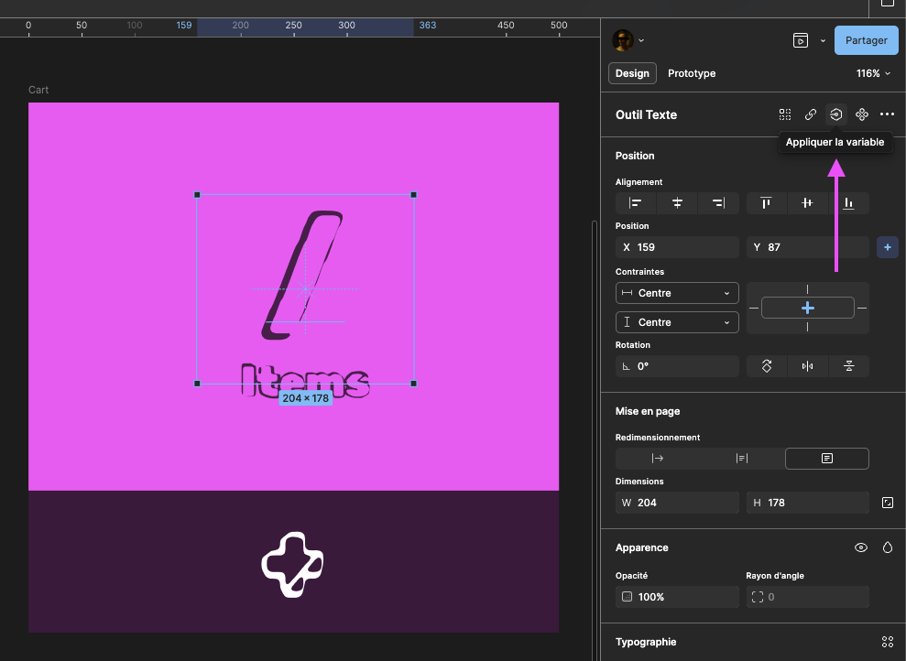Image resolution: width=906 pixels, height=661 pixels.
Task: Click the Partager button
Action: (866, 40)
